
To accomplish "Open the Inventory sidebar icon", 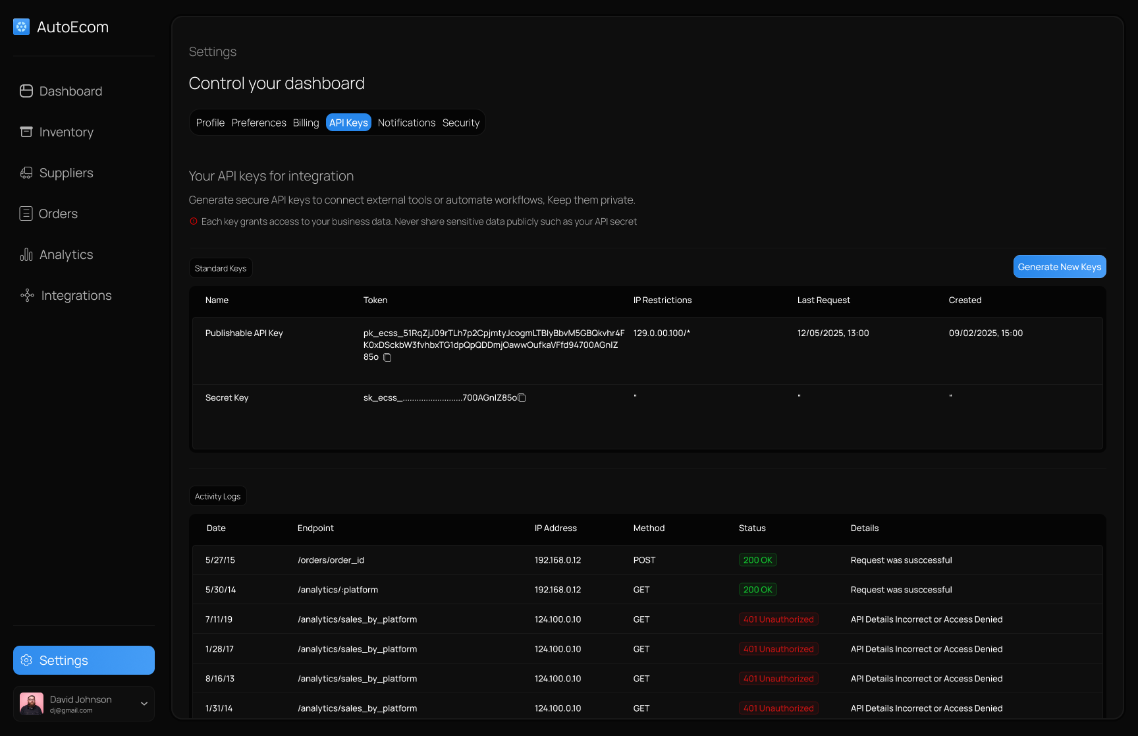I will (26, 132).
